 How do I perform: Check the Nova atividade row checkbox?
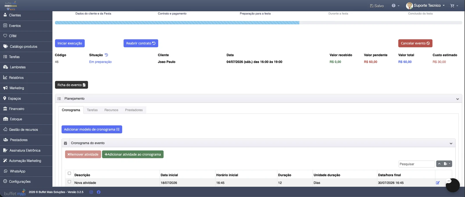point(69,182)
